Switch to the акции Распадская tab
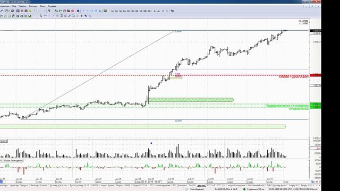Screen dimensions: 340x191 click(x=236, y=186)
